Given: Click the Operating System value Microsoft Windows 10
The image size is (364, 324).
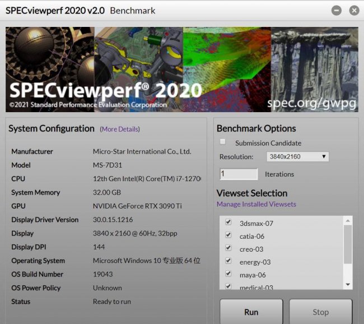Looking at the screenshot, I should [x=147, y=261].
